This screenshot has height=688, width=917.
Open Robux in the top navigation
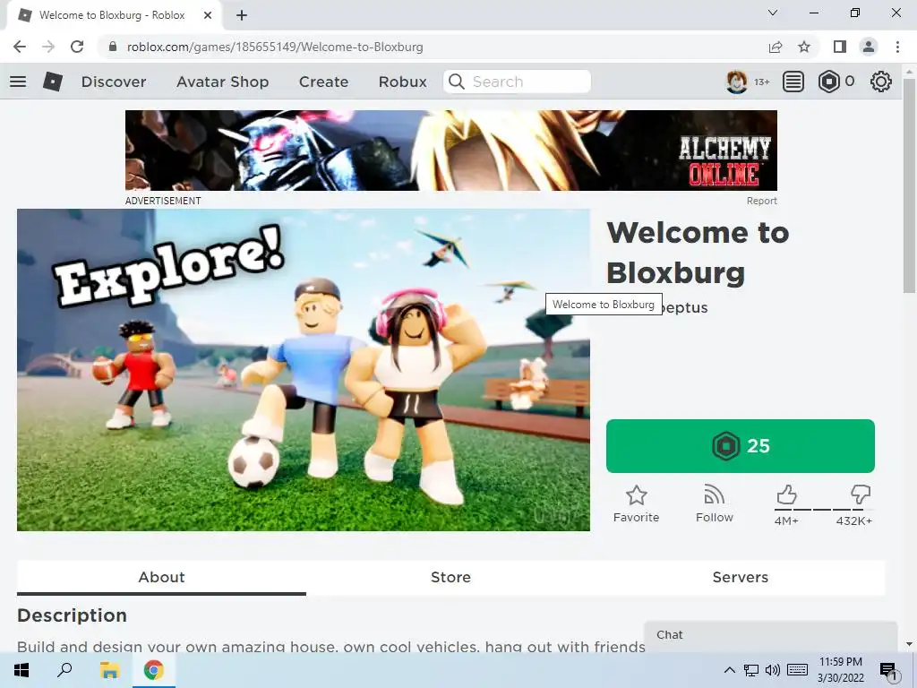tap(402, 82)
